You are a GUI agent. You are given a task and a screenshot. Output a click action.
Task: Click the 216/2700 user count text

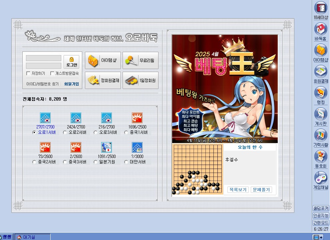coord(107,127)
